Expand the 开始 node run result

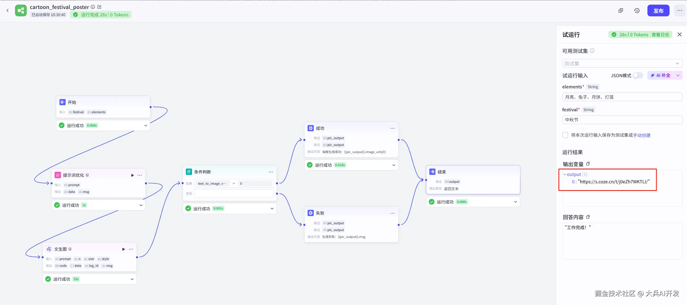click(x=145, y=125)
